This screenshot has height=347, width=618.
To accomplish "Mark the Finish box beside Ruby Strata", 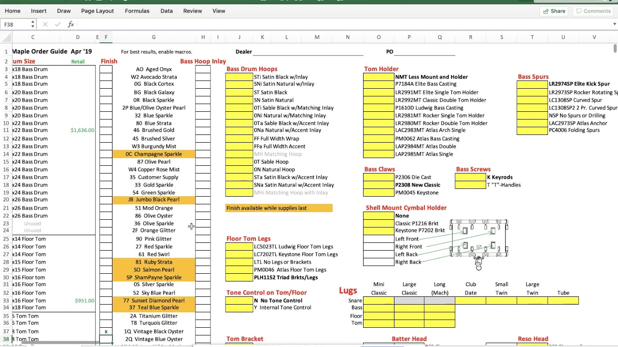I will pos(106,262).
